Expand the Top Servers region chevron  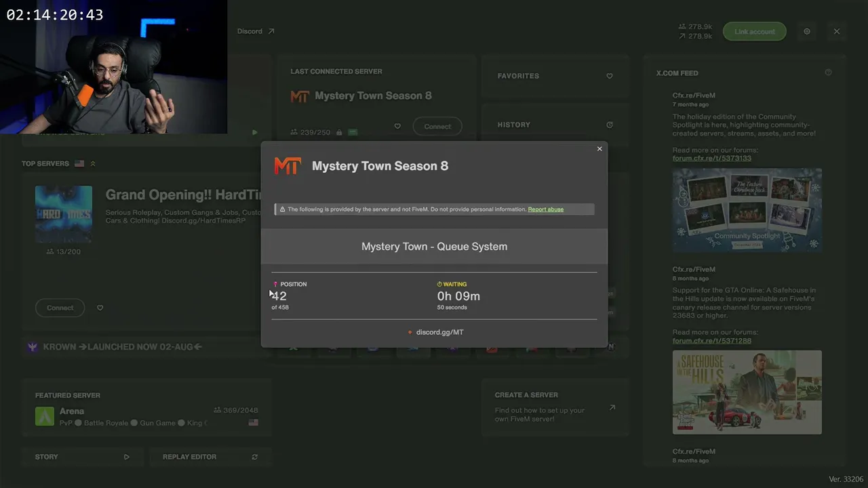93,163
